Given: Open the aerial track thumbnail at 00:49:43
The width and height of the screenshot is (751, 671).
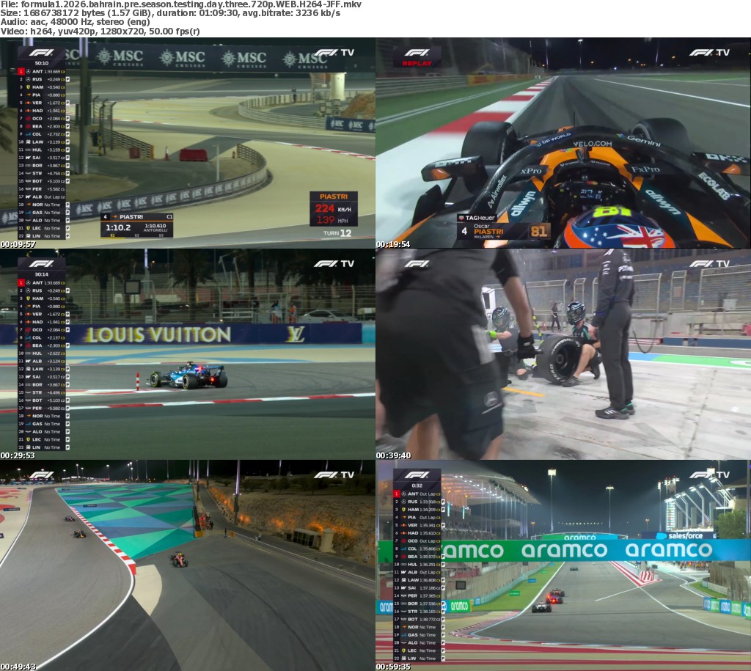Looking at the screenshot, I should click(188, 565).
